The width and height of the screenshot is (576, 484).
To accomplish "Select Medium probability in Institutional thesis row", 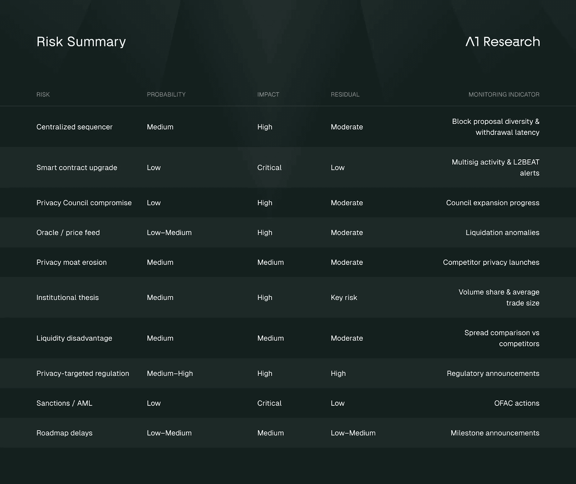I will pos(160,297).
